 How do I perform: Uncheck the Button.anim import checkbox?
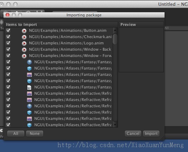pyautogui.click(x=8, y=30)
